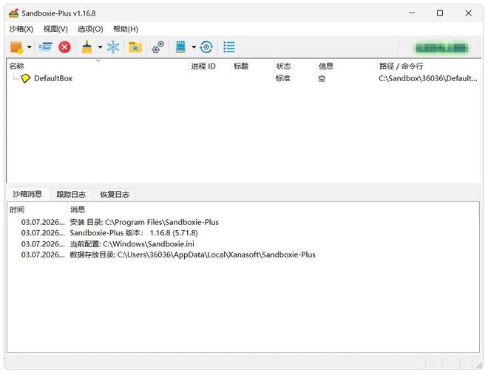Image resolution: width=488 pixels, height=374 pixels.
Task: Click the 标准 status cell of DefaultBox
Action: (x=283, y=78)
